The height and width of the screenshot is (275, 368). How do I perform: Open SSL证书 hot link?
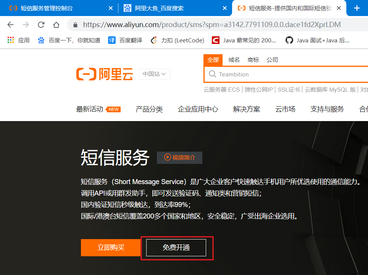point(289,90)
